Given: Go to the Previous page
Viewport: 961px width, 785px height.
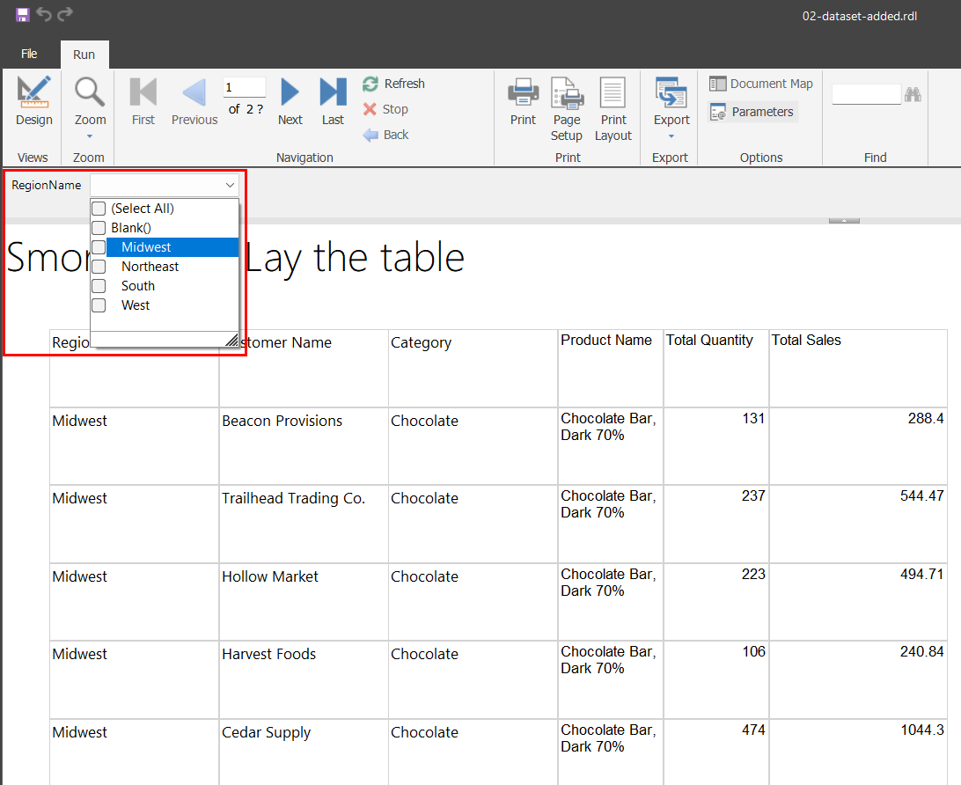Looking at the screenshot, I should point(194,101).
